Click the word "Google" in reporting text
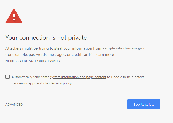This screenshot has width=173, height=123. pyautogui.click(x=117, y=77)
